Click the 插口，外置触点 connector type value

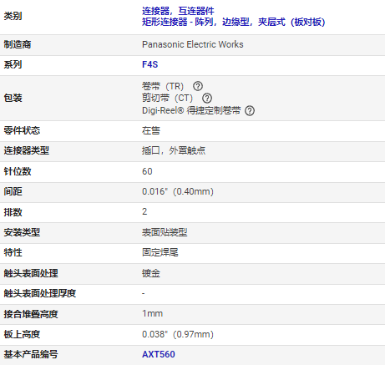click(174, 150)
